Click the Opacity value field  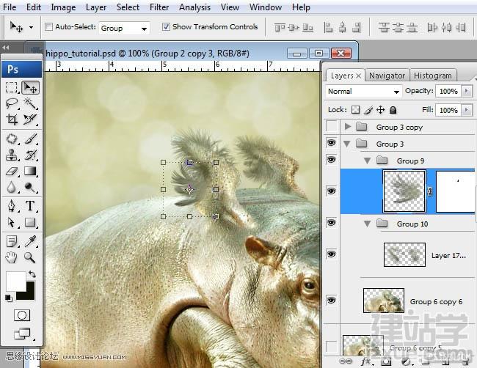pyautogui.click(x=448, y=91)
